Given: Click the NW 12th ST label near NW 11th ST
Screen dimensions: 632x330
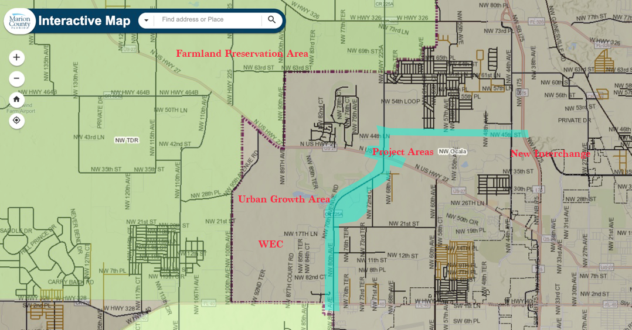Looking at the screenshot, I should pos(402,256).
